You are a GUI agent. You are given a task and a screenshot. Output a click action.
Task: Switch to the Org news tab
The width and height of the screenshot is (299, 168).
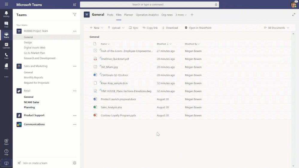pos(167,15)
